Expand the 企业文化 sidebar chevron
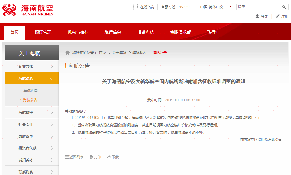291x175 pixels. [x=52, y=67]
